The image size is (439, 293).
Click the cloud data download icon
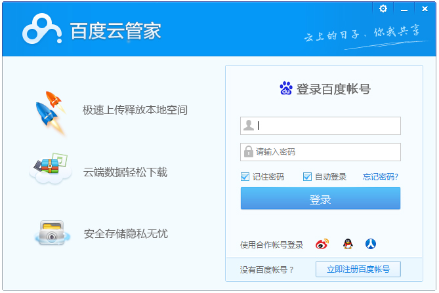51,170
